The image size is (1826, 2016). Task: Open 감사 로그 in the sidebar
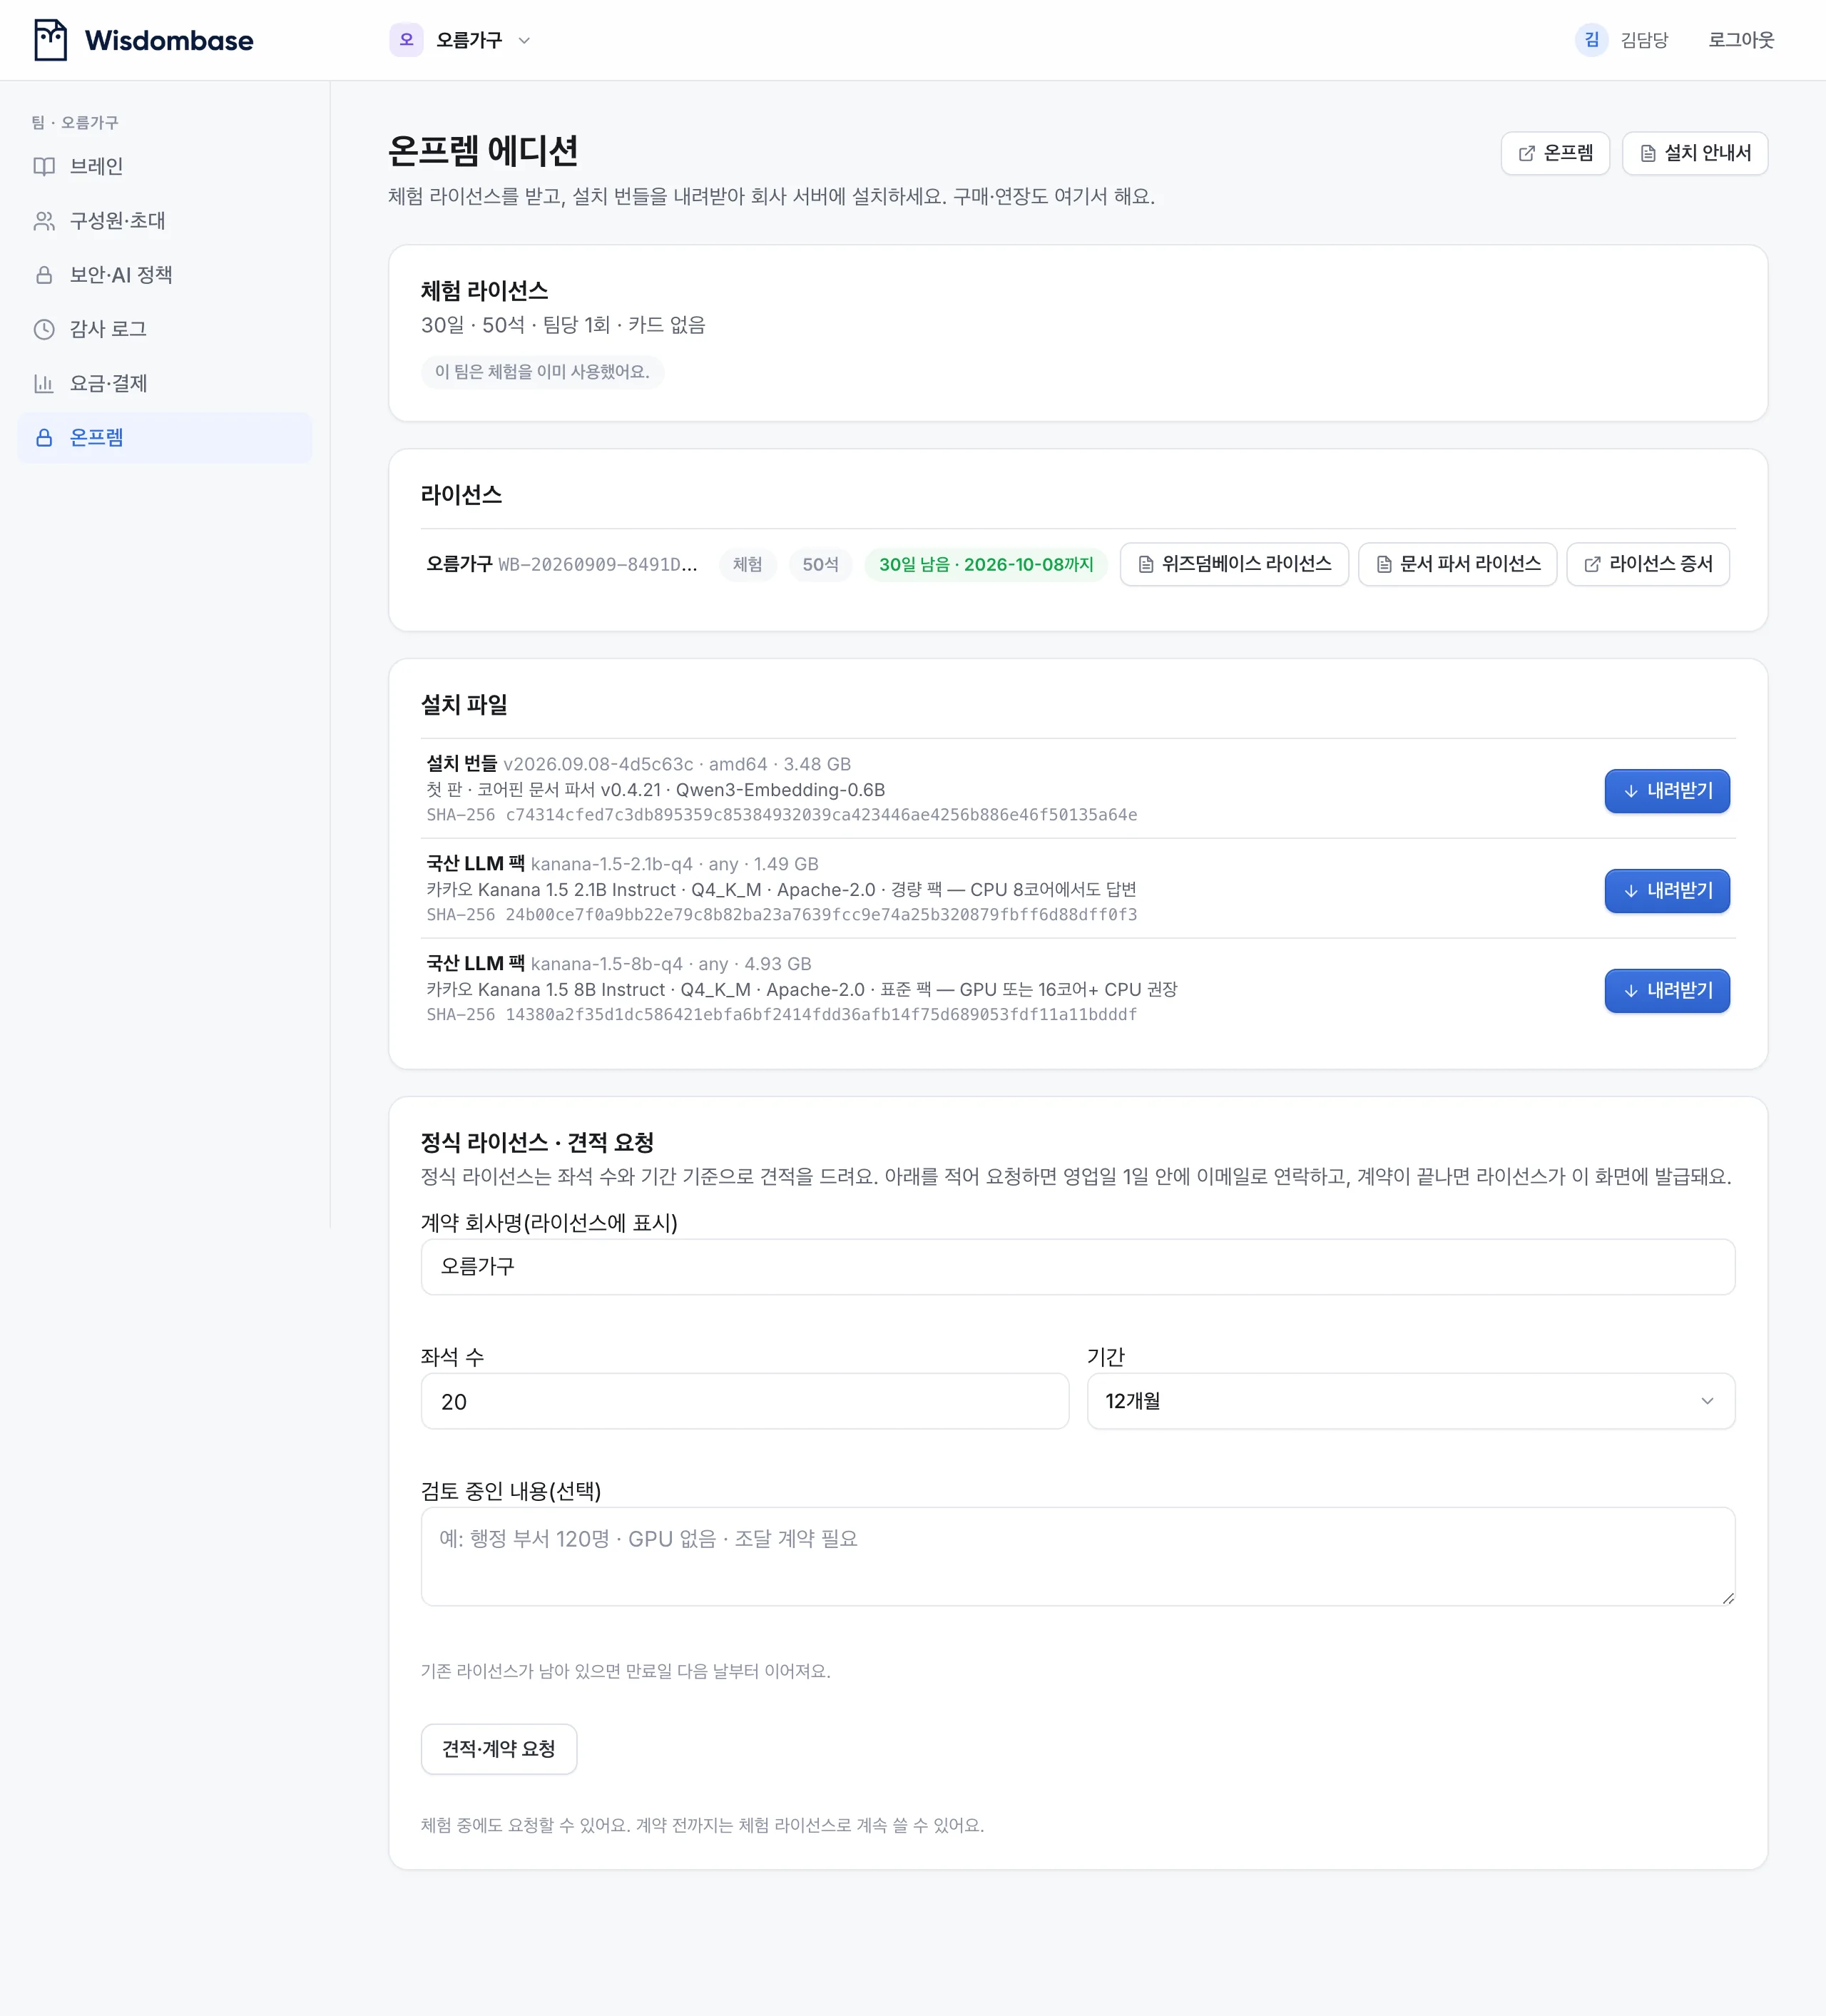pyautogui.click(x=165, y=329)
